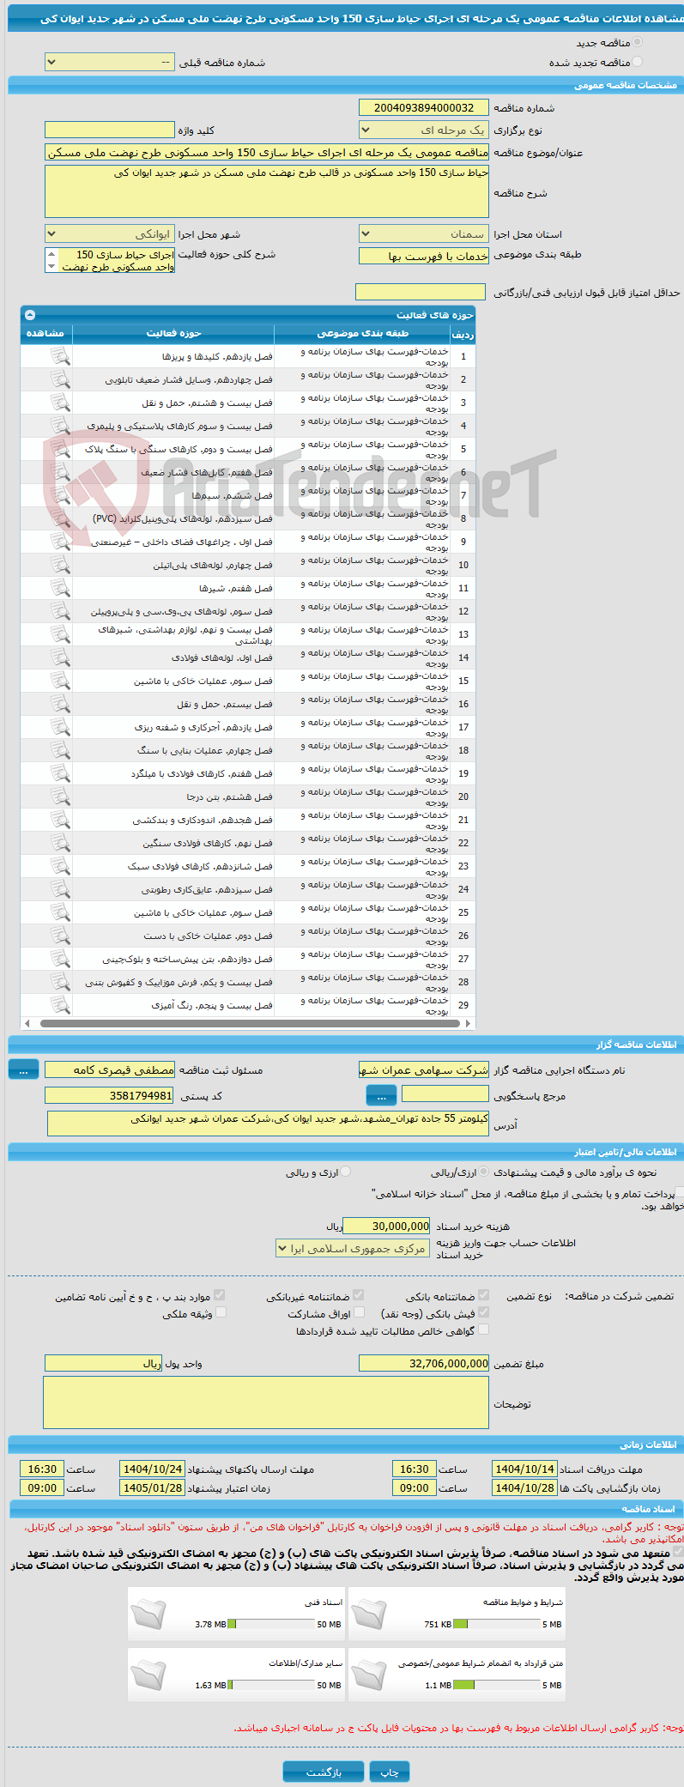Toggle اوراق مشارکت checkbox
The image size is (684, 1787).
360,1312
